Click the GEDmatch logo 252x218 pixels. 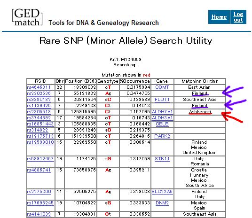click(27, 17)
